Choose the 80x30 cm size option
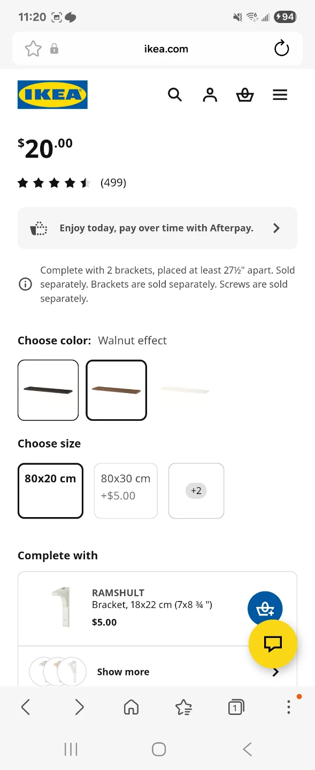The image size is (315, 770). point(126,491)
